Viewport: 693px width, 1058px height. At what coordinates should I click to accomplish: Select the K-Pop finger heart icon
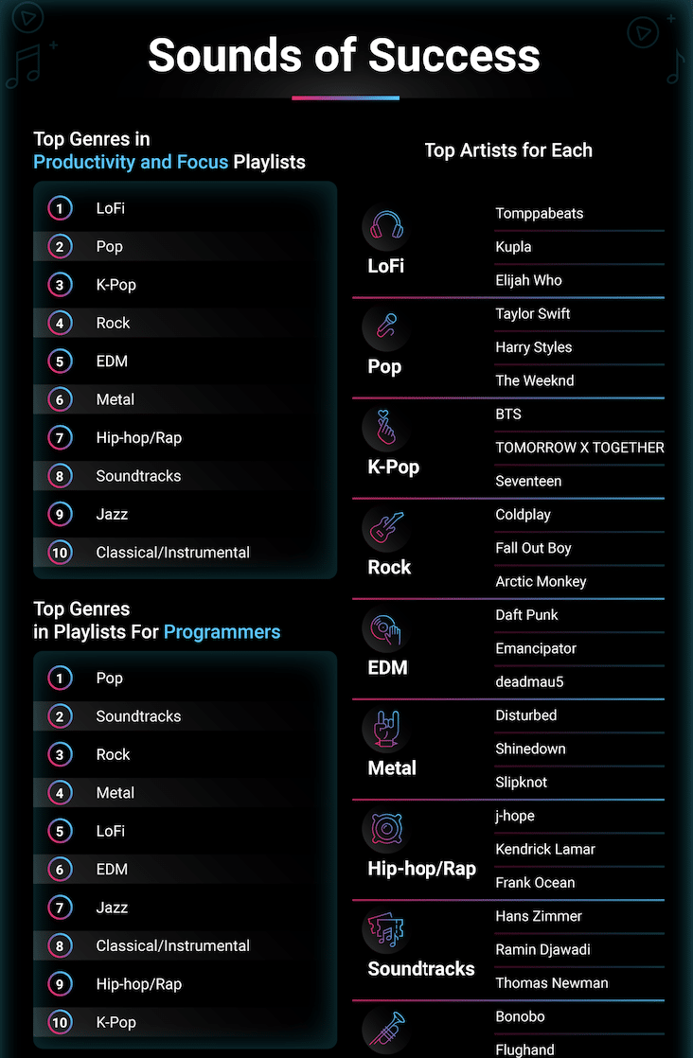point(386,427)
